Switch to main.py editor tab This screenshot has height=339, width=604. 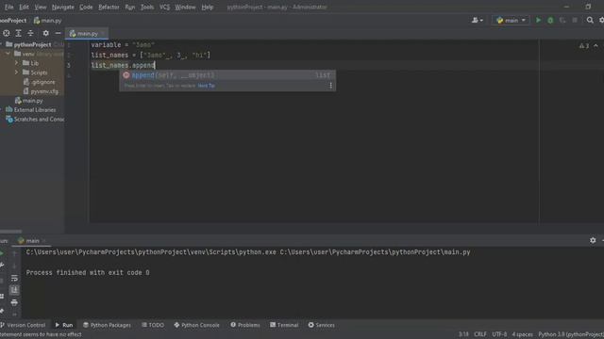tap(87, 34)
